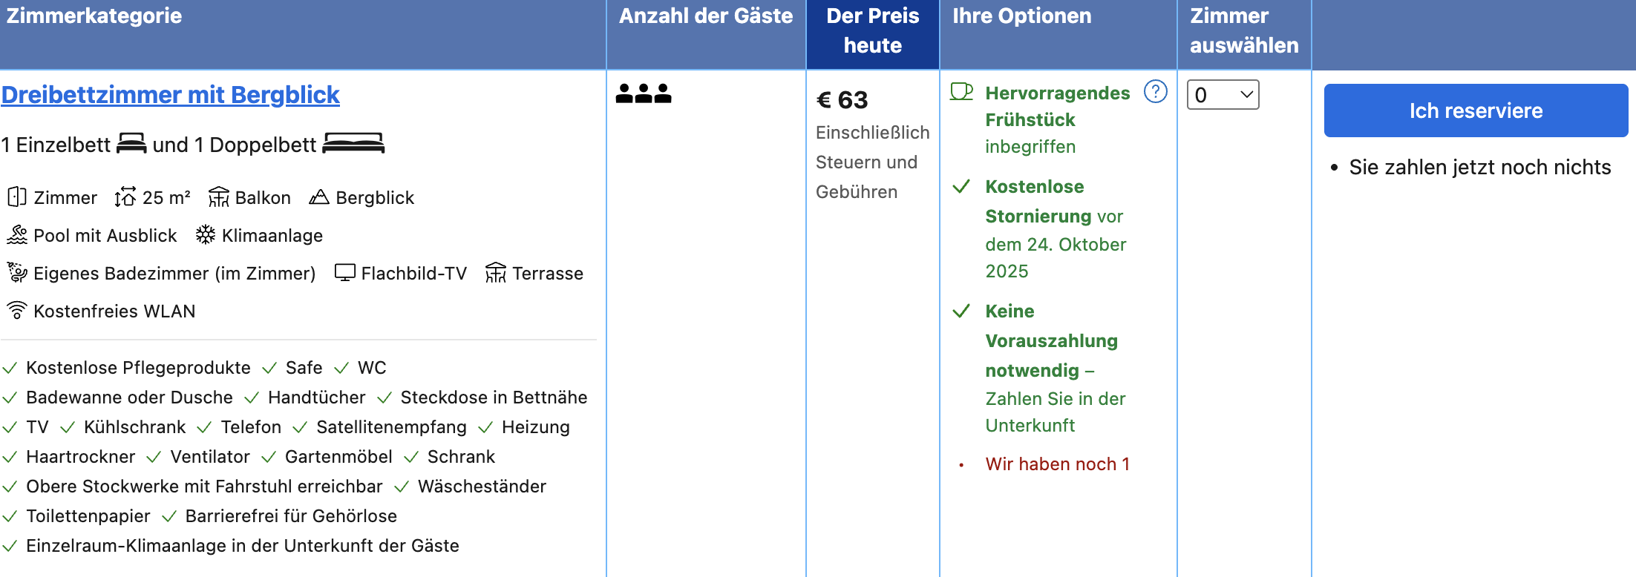Click the Kostenfreies WLAN wifi icon
The height and width of the screenshot is (577, 1636).
click(x=17, y=310)
